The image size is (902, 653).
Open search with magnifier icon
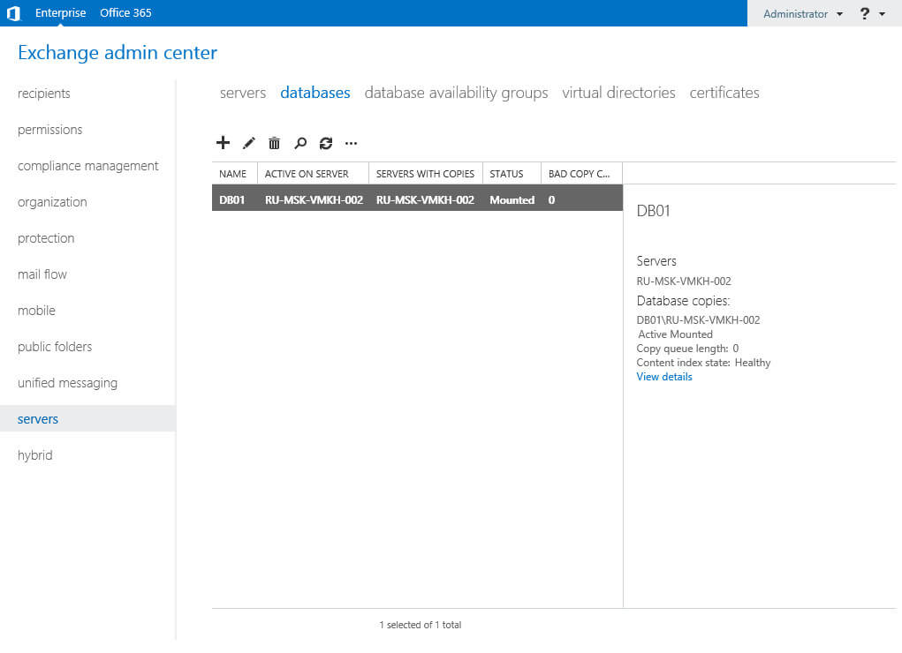[300, 143]
